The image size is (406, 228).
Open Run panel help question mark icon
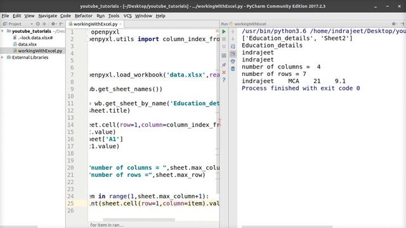pyautogui.click(x=224, y=80)
